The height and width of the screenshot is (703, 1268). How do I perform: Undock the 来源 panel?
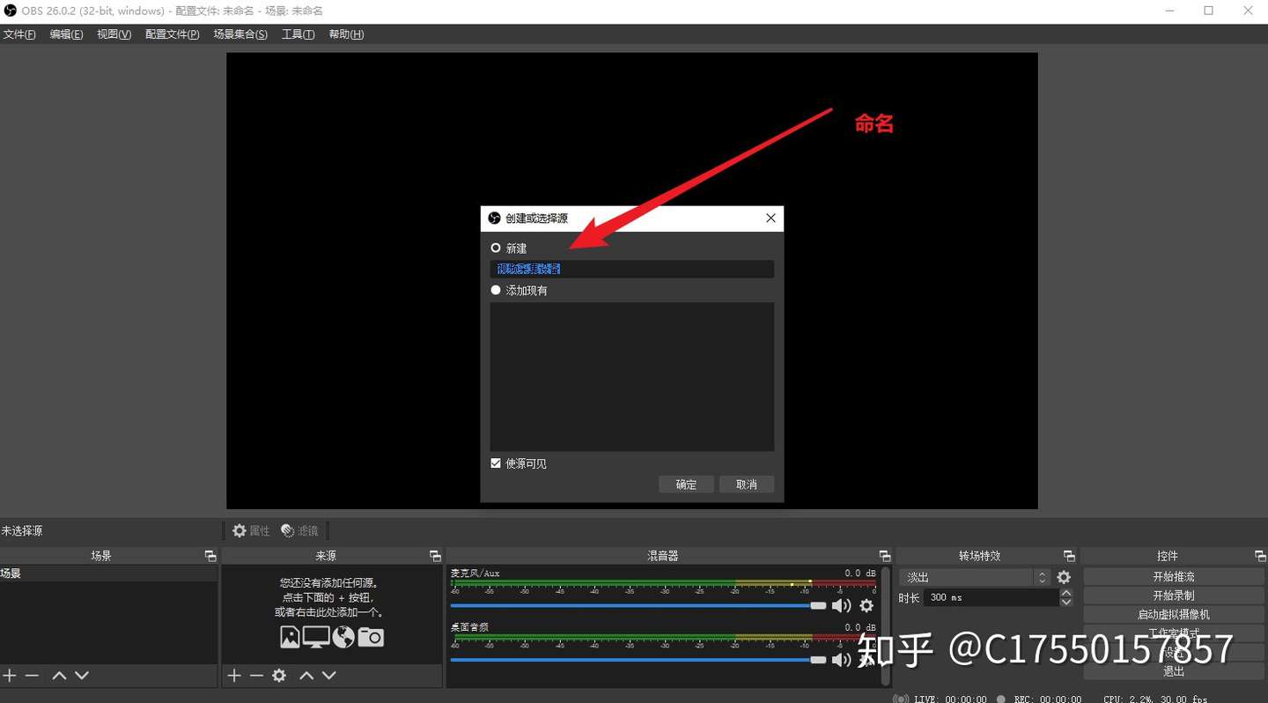pos(435,556)
